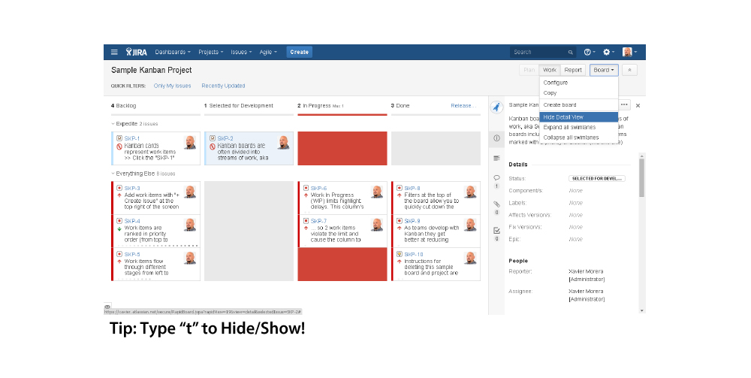
Task: Open the settings gear menu
Action: [x=608, y=52]
